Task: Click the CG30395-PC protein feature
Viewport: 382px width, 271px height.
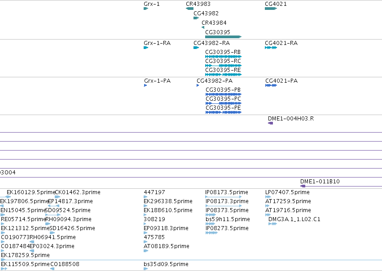Action: tap(224, 103)
